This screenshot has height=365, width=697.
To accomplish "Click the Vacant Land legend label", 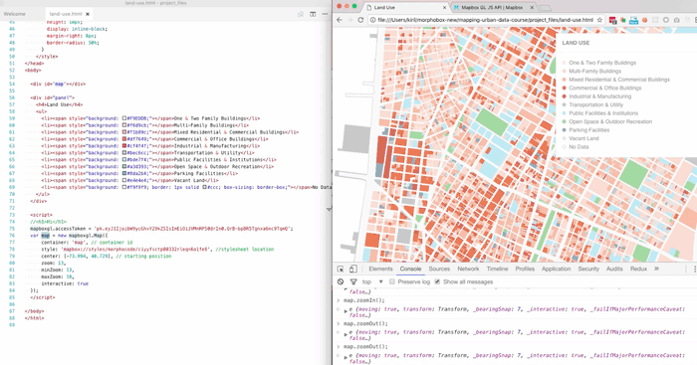I will 583,138.
